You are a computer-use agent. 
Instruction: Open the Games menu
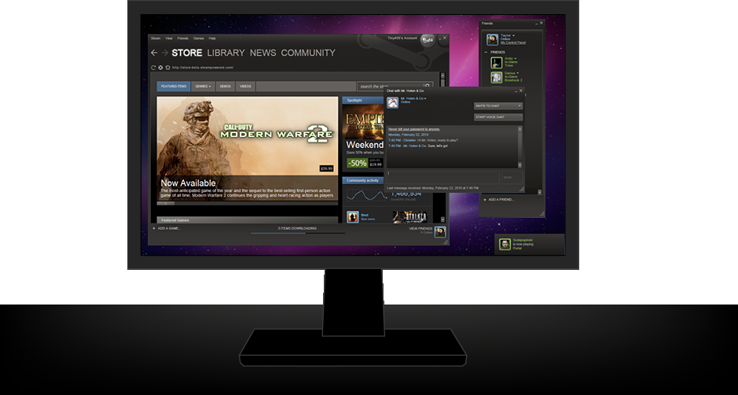pyautogui.click(x=199, y=39)
